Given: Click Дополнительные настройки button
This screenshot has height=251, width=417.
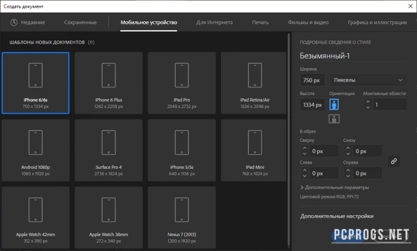Looking at the screenshot, I should [337, 216].
